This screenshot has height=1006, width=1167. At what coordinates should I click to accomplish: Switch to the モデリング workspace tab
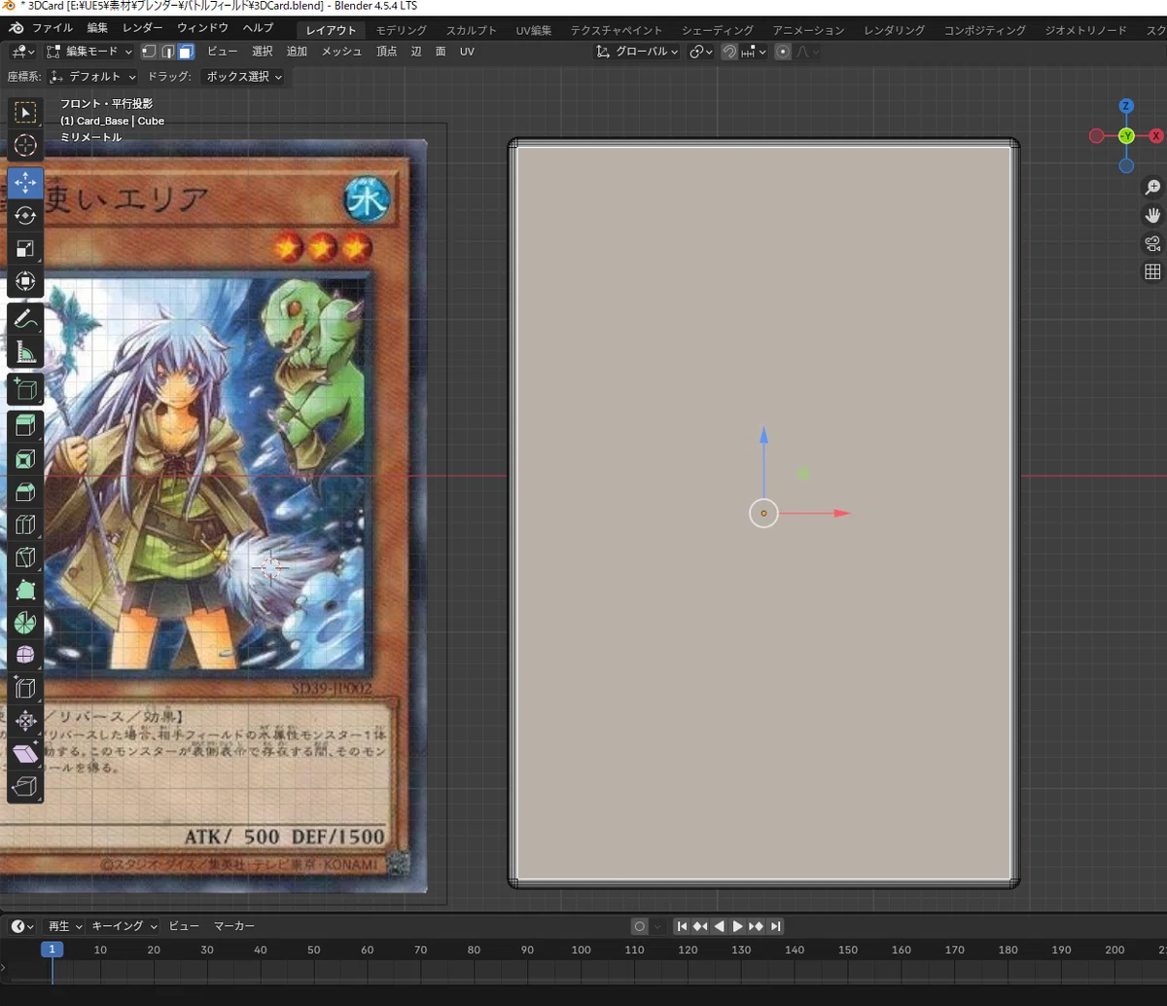[x=402, y=30]
